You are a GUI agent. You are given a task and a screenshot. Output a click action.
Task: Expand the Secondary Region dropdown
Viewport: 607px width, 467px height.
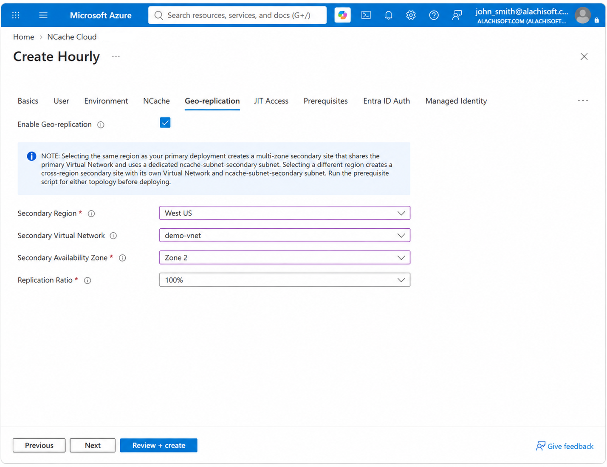coord(285,213)
